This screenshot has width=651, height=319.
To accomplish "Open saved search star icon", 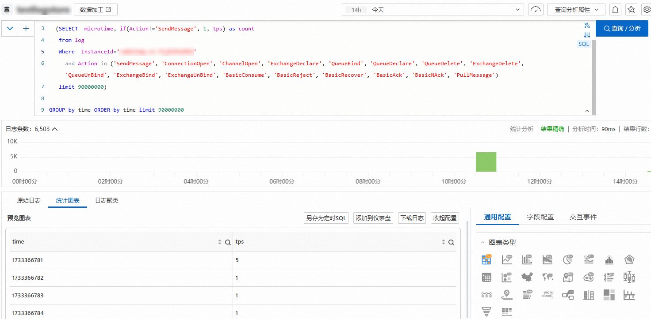I will point(631,9).
